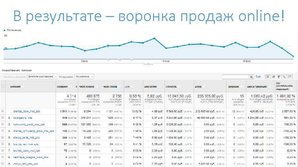The width and height of the screenshot is (298, 167).
Task: Open help icon next to Доход header
Action: 204,87
